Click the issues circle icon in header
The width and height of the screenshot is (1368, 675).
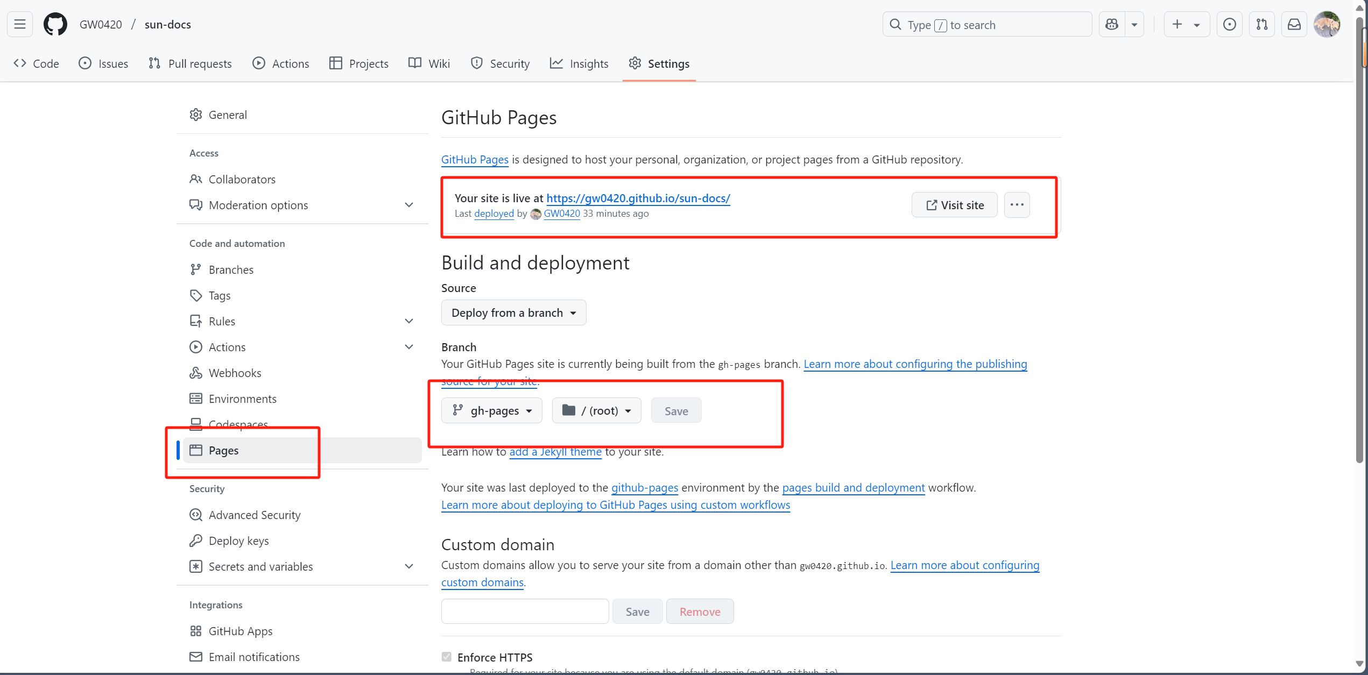click(1229, 25)
